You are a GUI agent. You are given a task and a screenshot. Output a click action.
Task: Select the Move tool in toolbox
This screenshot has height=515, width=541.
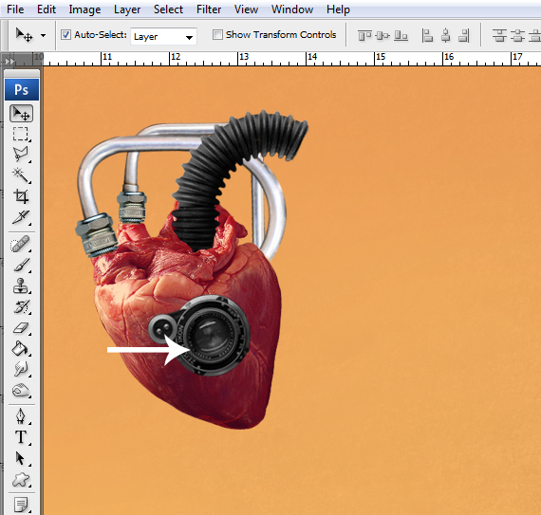pos(22,114)
